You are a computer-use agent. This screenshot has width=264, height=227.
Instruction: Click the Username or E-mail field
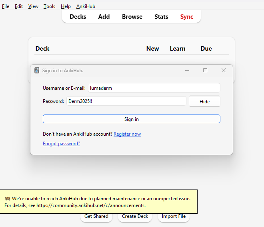click(154, 88)
